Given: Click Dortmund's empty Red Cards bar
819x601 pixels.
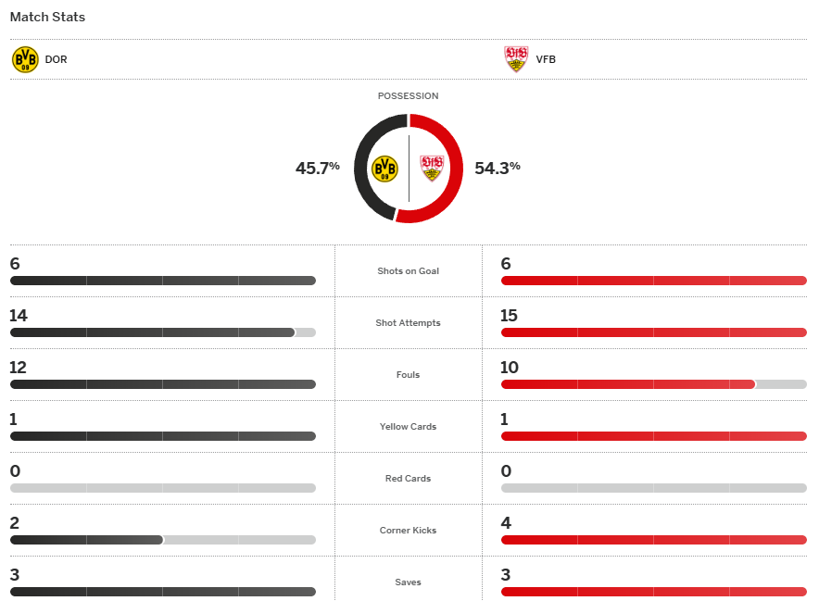Looking at the screenshot, I should coord(162,488).
